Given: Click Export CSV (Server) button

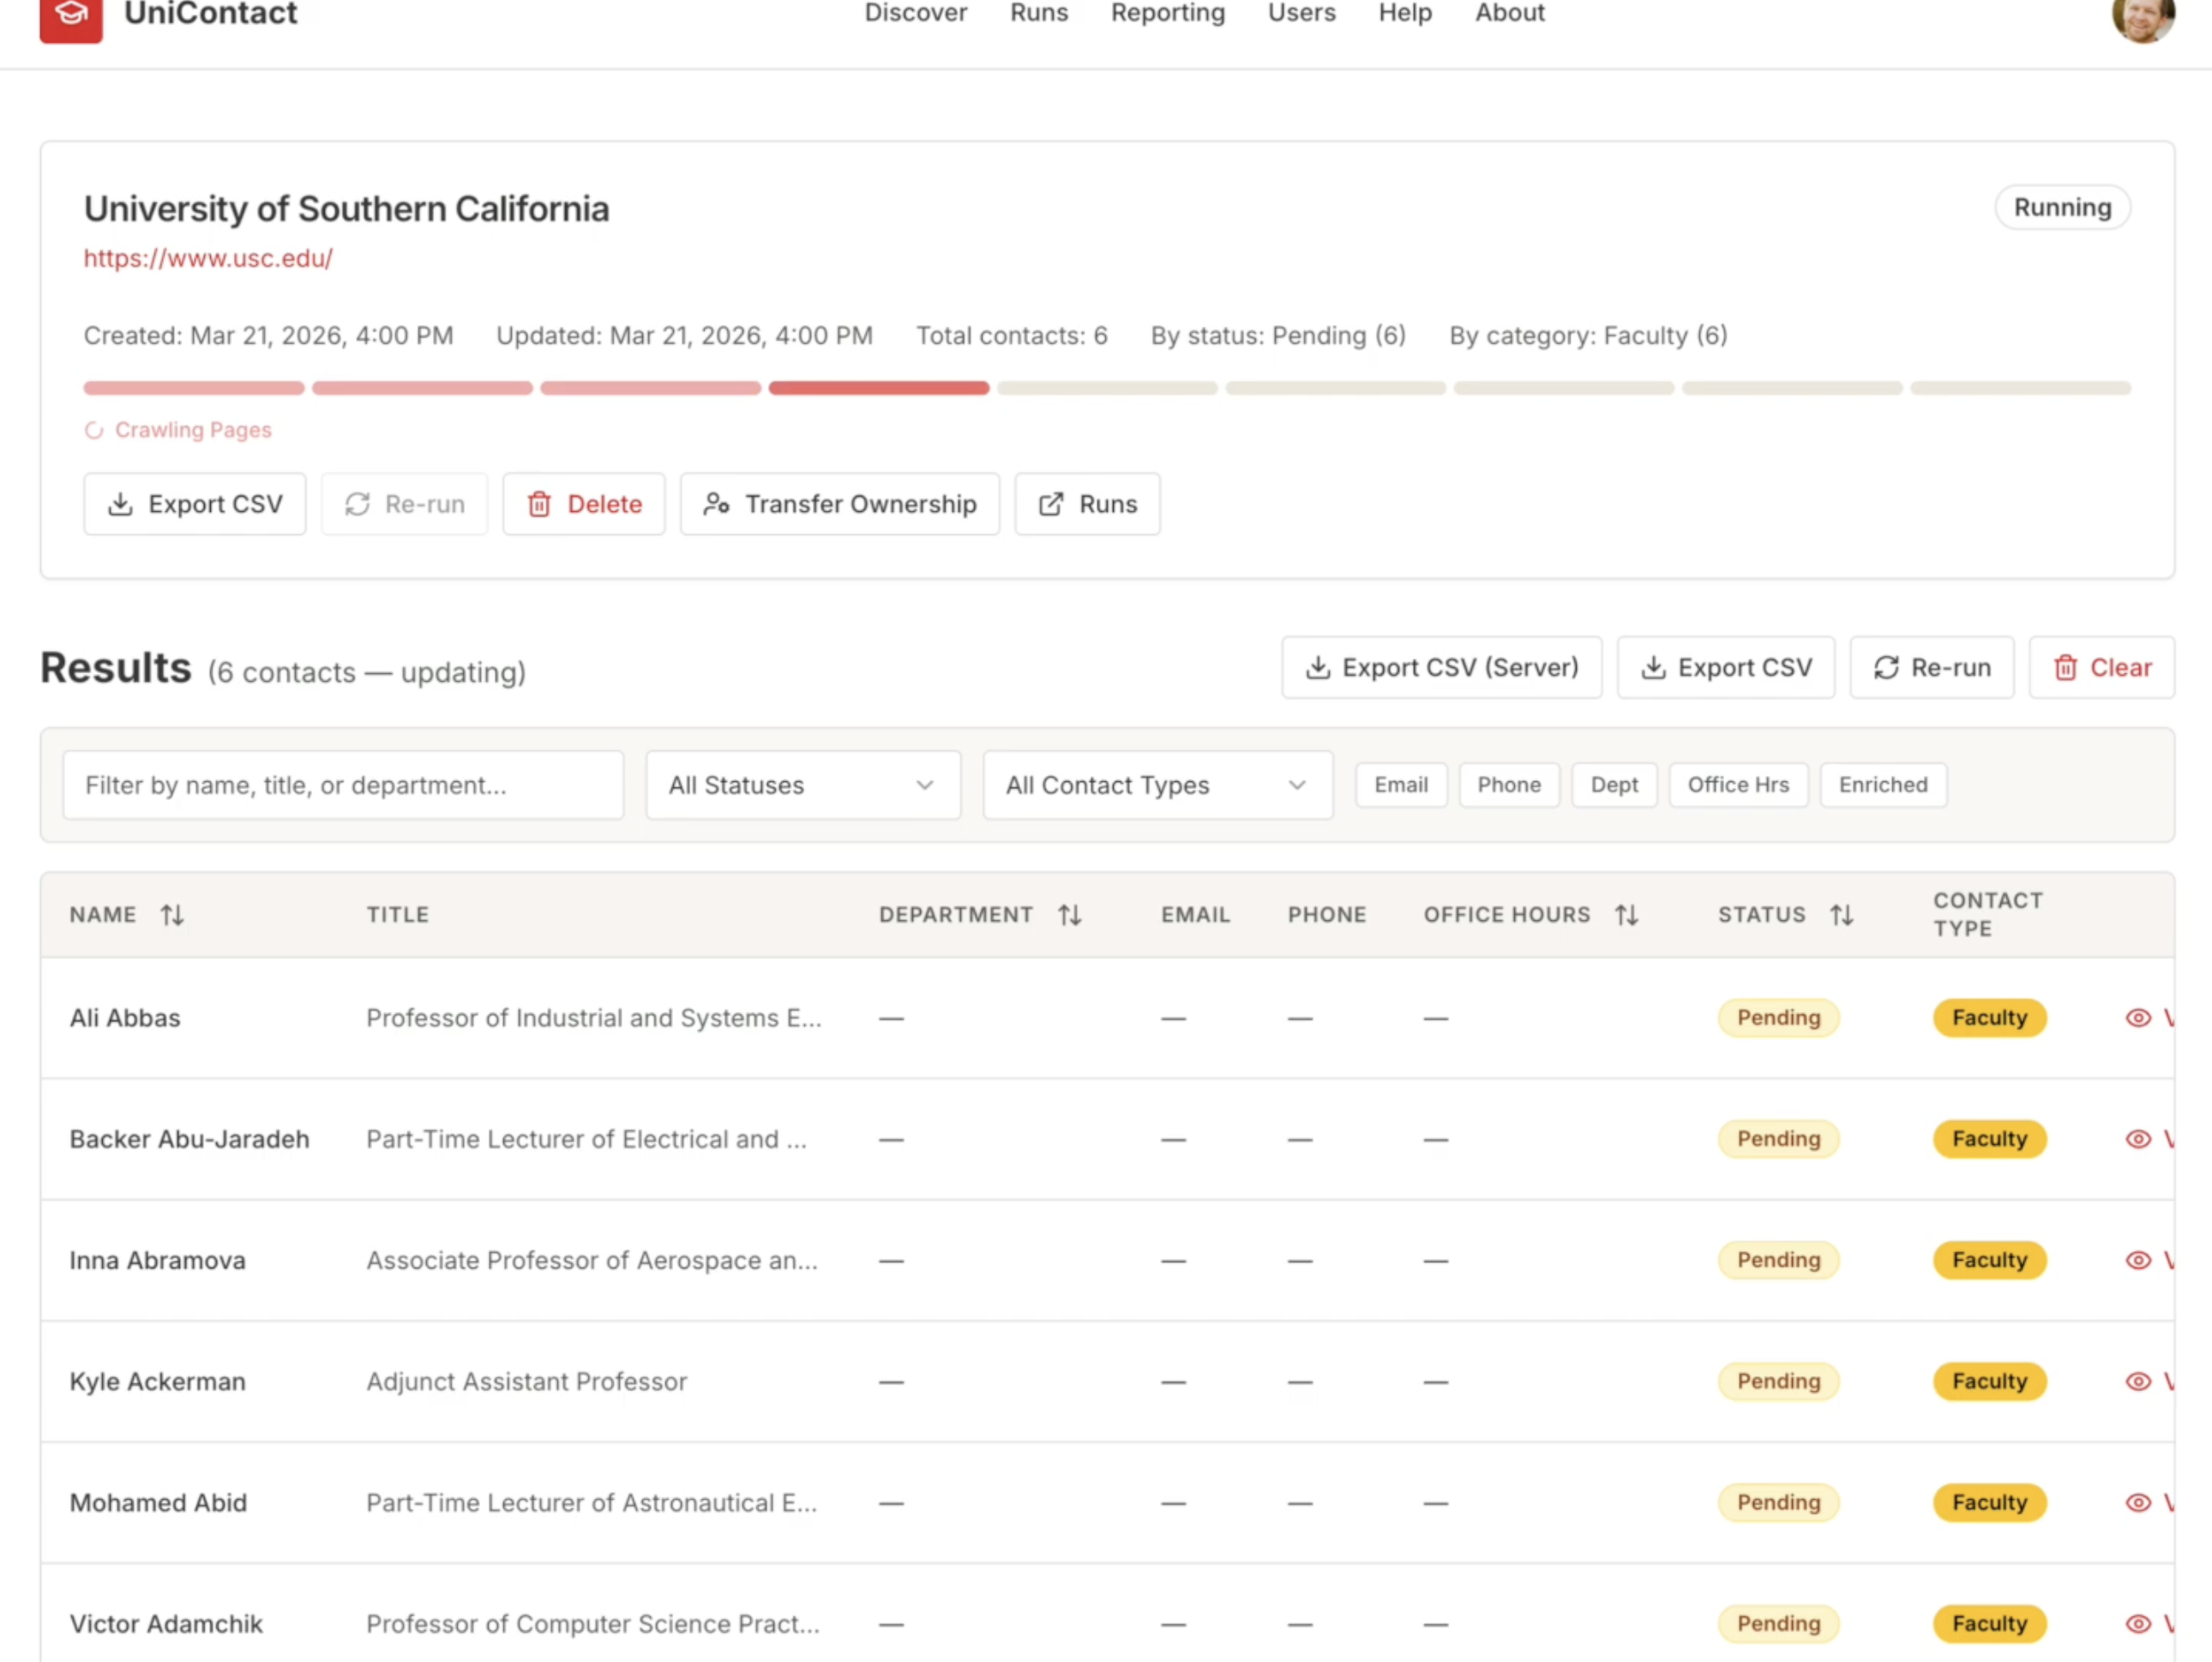Looking at the screenshot, I should (x=1442, y=667).
